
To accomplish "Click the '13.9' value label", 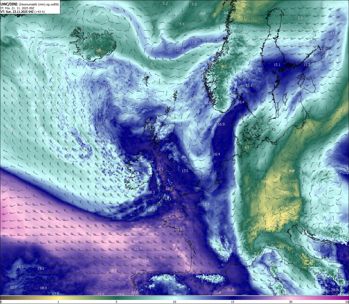I will point(180,50).
